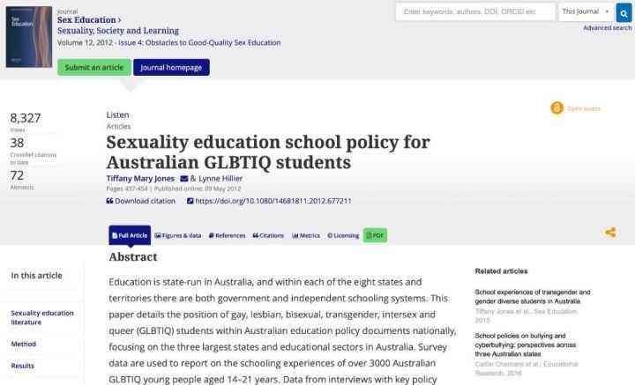Click the Download citation quote icon
This screenshot has height=385, width=635.
[x=109, y=201]
